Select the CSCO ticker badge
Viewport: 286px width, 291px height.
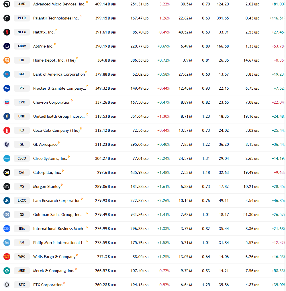pos(22,158)
